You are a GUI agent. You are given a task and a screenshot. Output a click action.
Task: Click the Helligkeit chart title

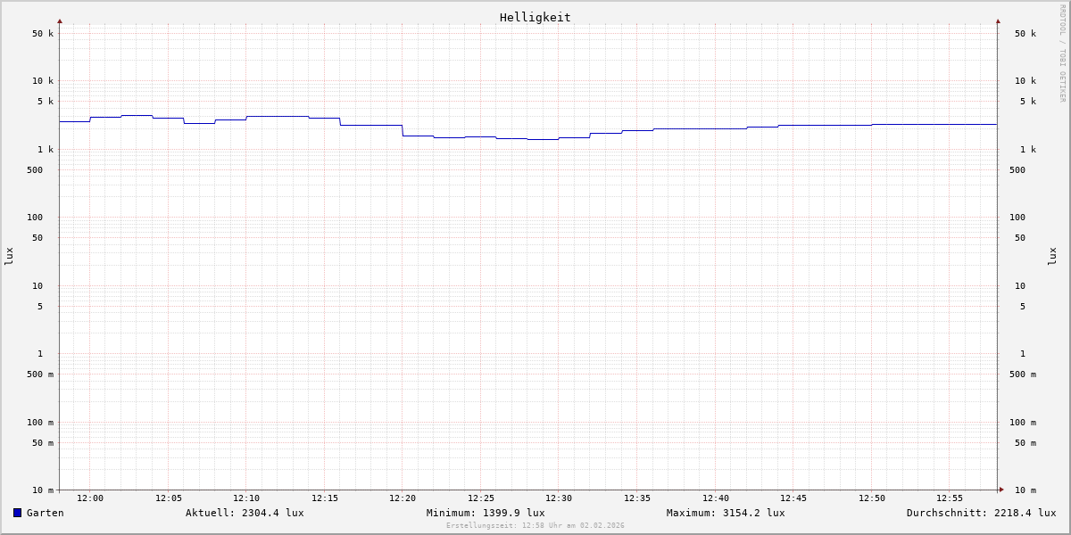point(535,17)
